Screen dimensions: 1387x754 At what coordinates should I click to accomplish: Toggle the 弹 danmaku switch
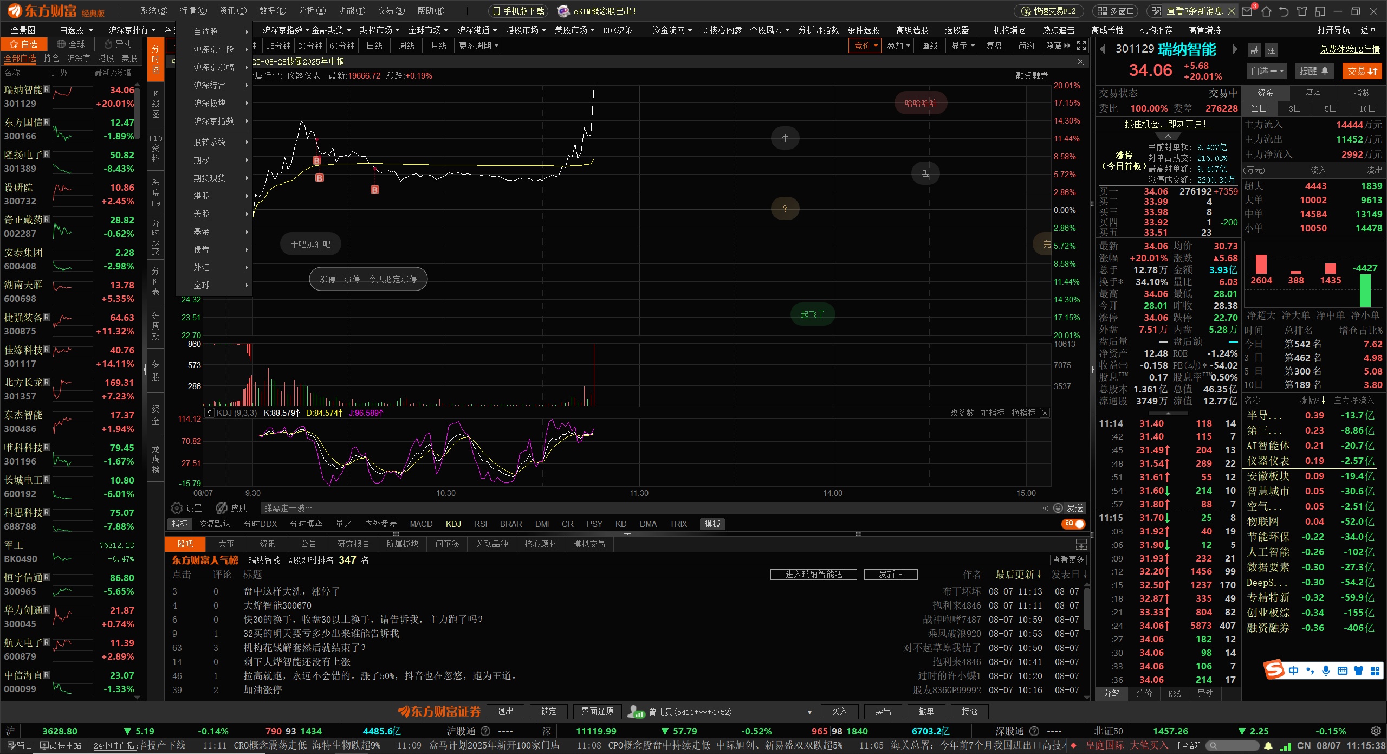[1073, 524]
